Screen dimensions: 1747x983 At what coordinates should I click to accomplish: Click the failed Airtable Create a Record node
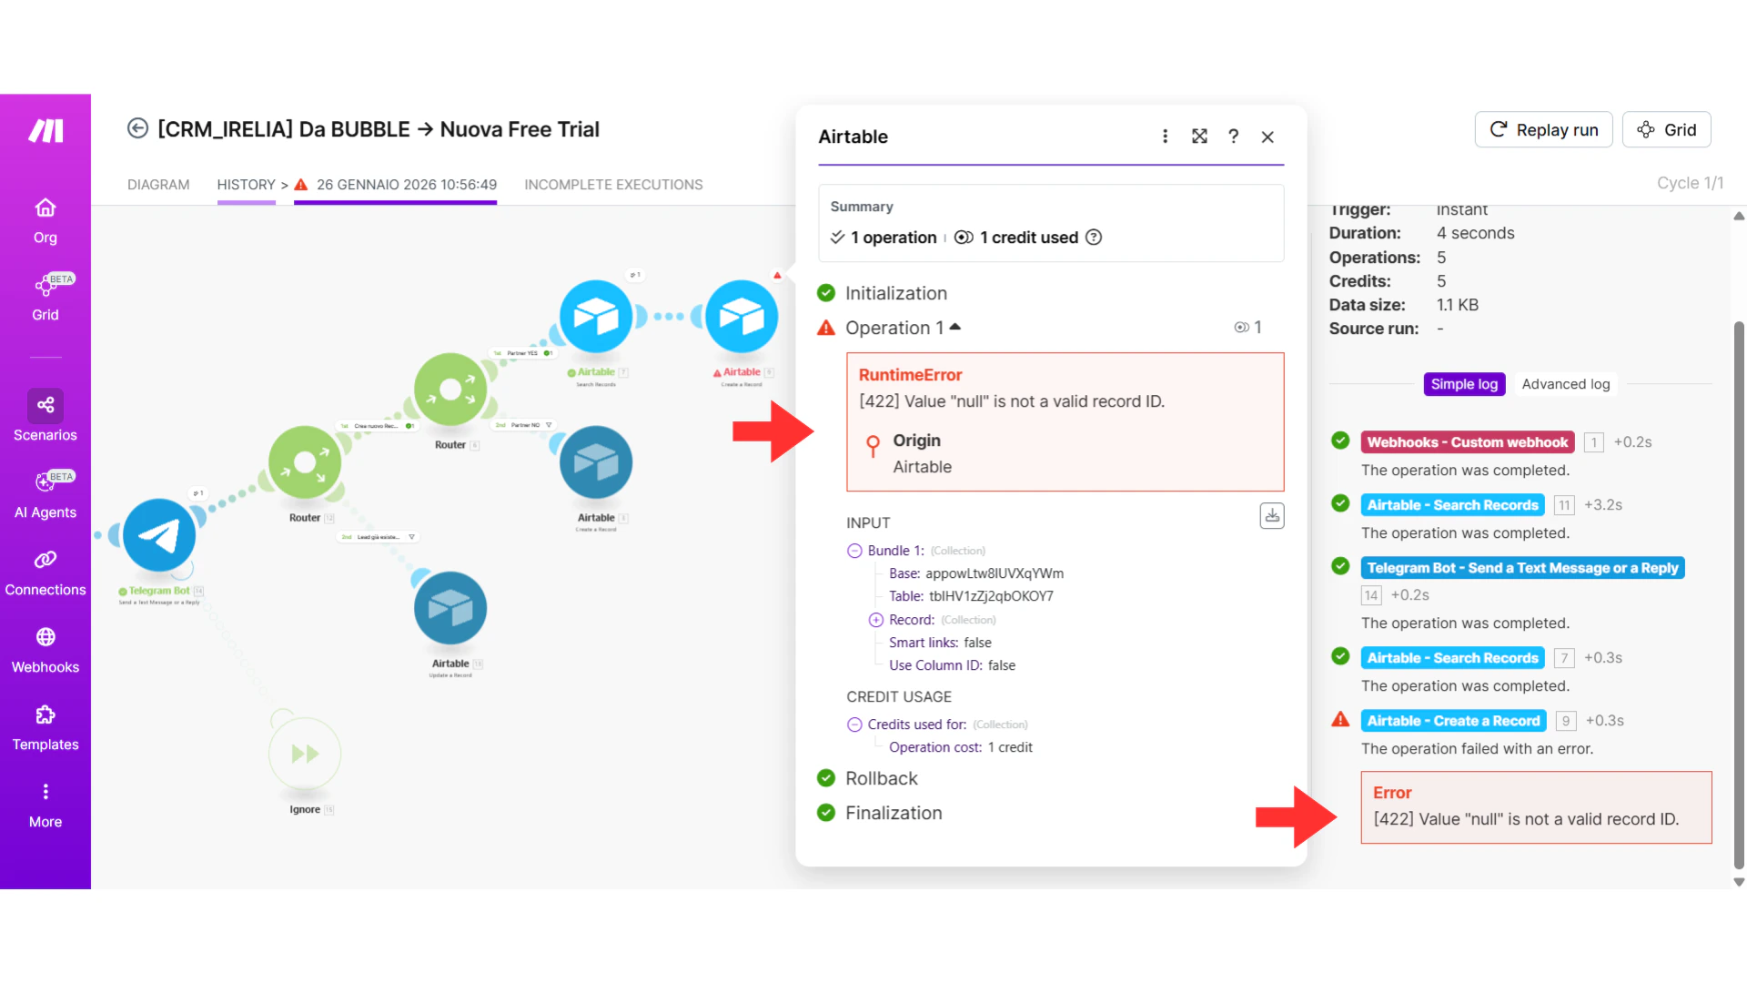pos(742,317)
